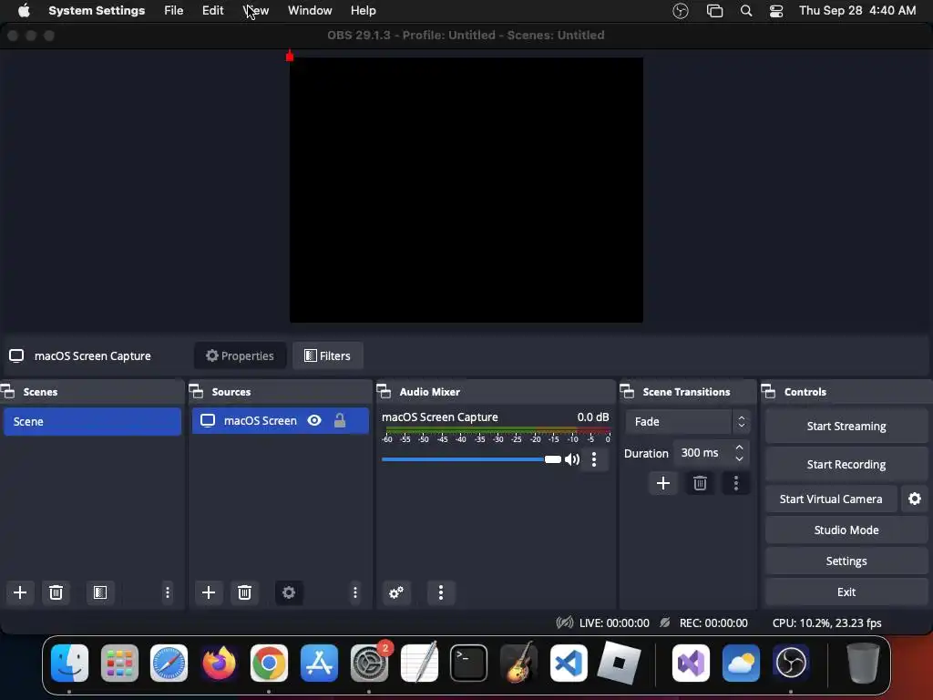This screenshot has width=933, height=700.
Task: Open source properties gear in Sources panel
Action: click(289, 592)
